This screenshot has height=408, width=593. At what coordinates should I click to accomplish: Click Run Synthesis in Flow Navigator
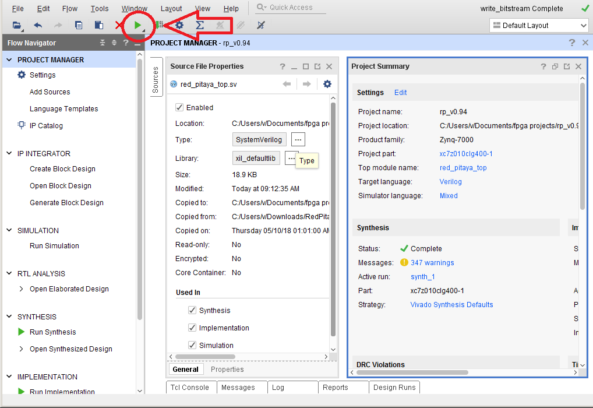pyautogui.click(x=53, y=332)
